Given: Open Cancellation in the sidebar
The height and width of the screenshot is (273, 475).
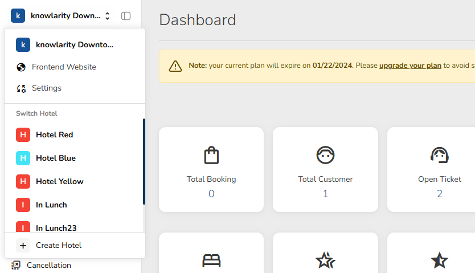Looking at the screenshot, I should point(48,265).
